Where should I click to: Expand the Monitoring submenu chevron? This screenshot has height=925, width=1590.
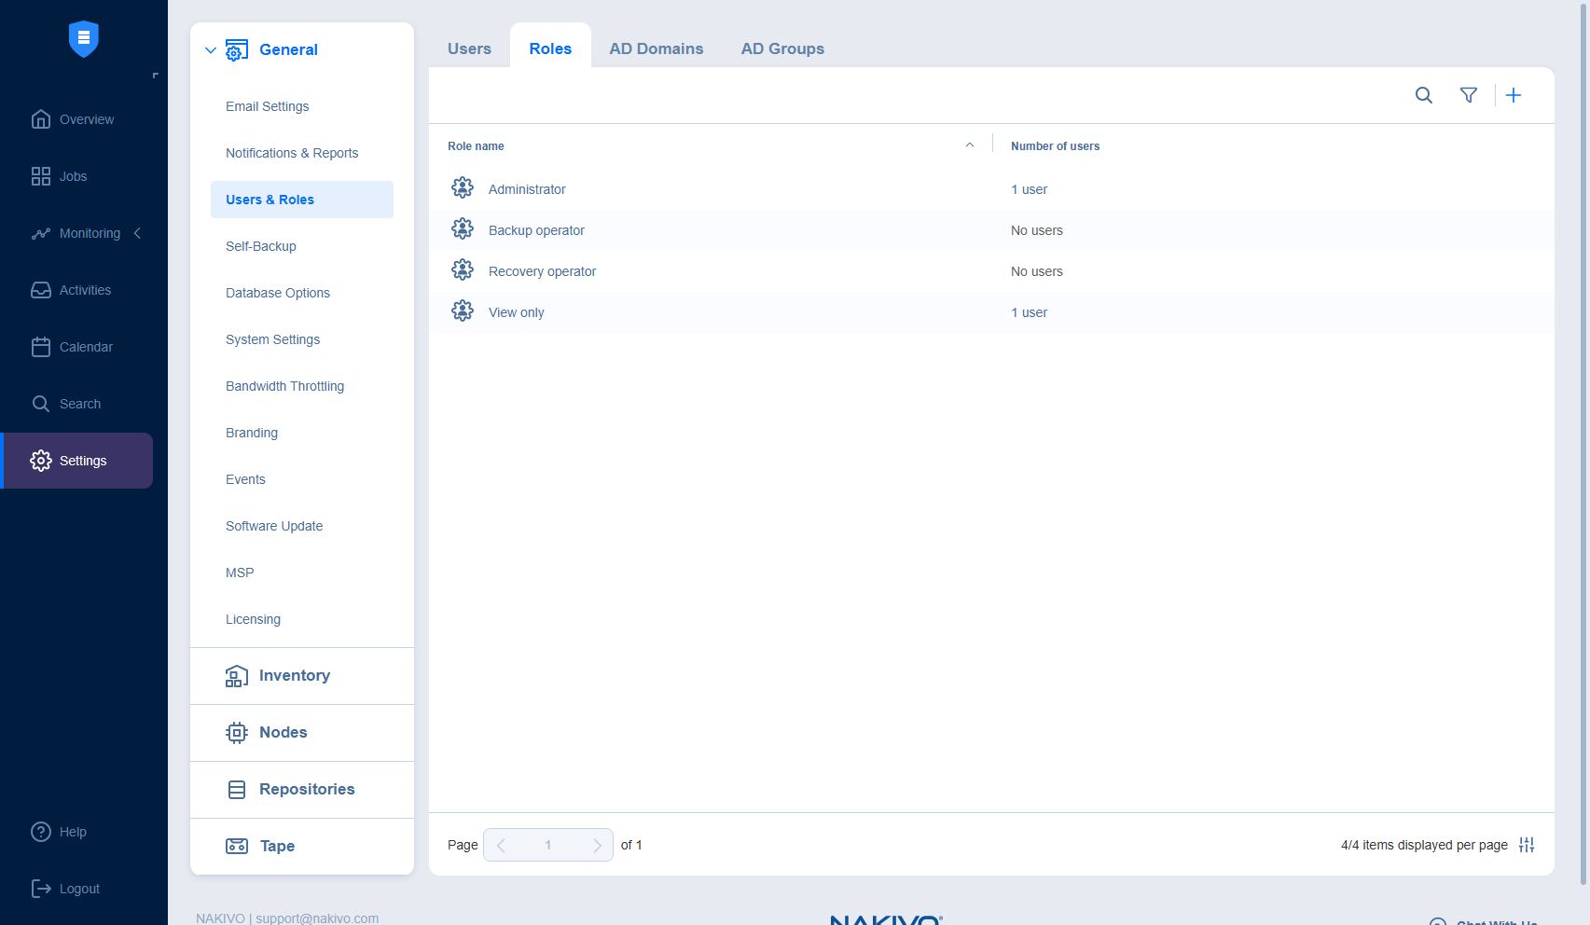(x=138, y=233)
